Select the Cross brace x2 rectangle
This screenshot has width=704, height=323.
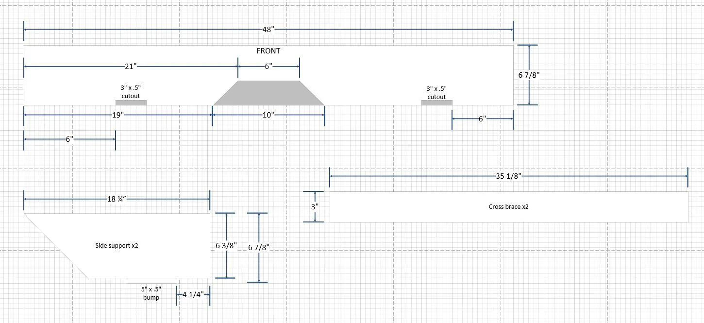[509, 207]
